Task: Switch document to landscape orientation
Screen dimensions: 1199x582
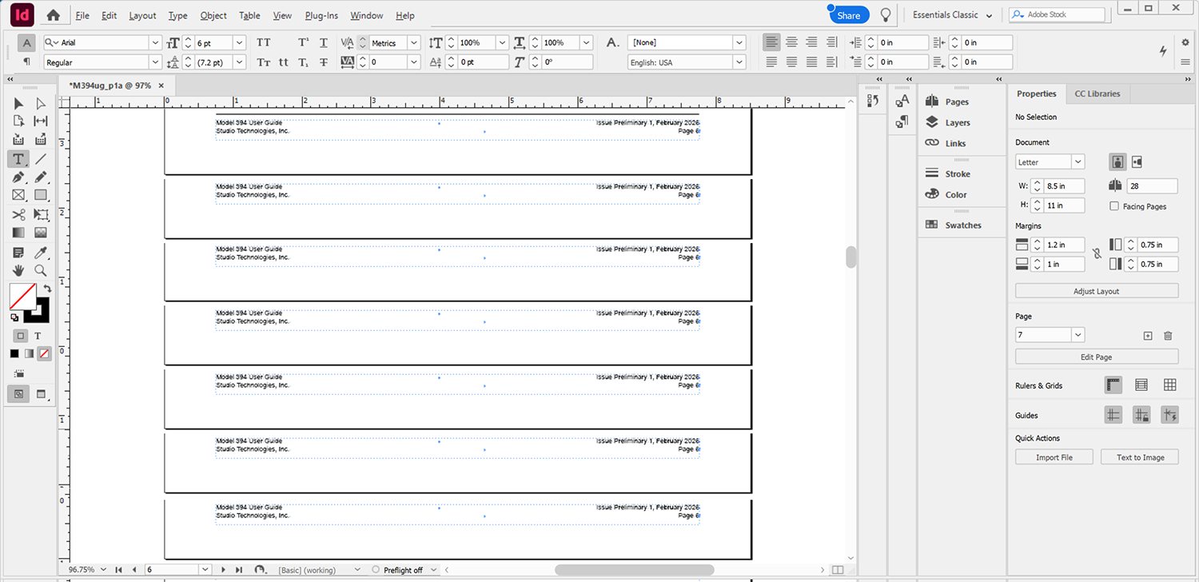Action: [1137, 161]
